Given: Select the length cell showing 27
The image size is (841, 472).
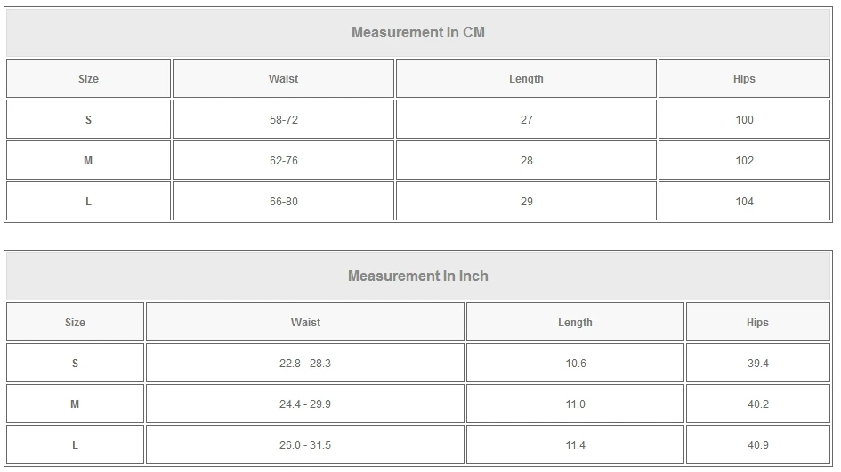Looking at the screenshot, I should pyautogui.click(x=526, y=120).
